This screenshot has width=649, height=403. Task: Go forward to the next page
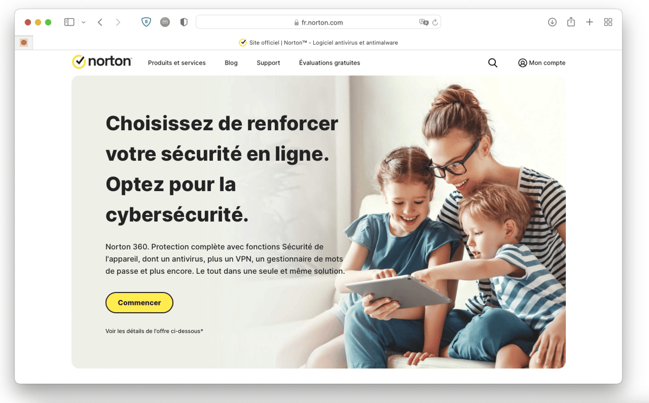(118, 22)
